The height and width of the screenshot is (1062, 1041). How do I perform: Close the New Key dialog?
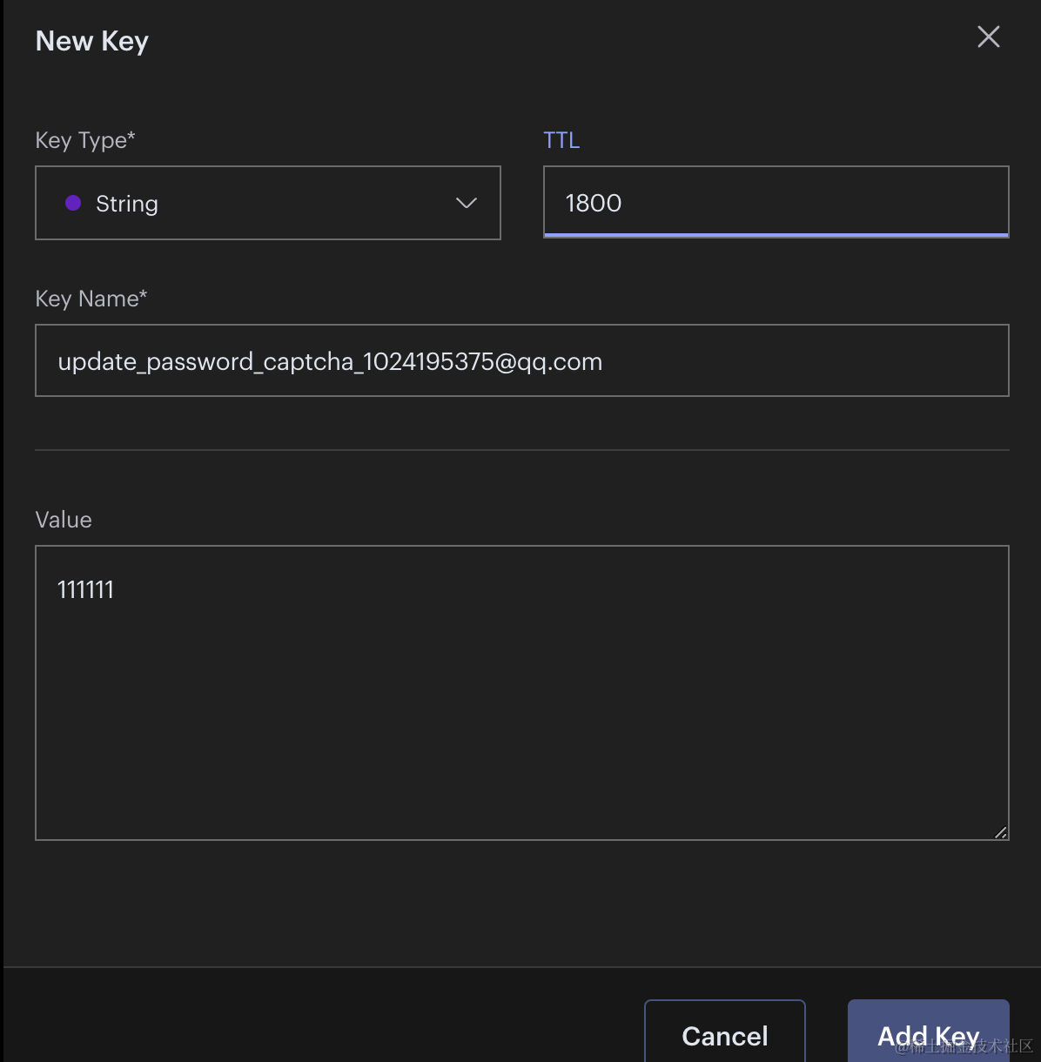pos(988,37)
